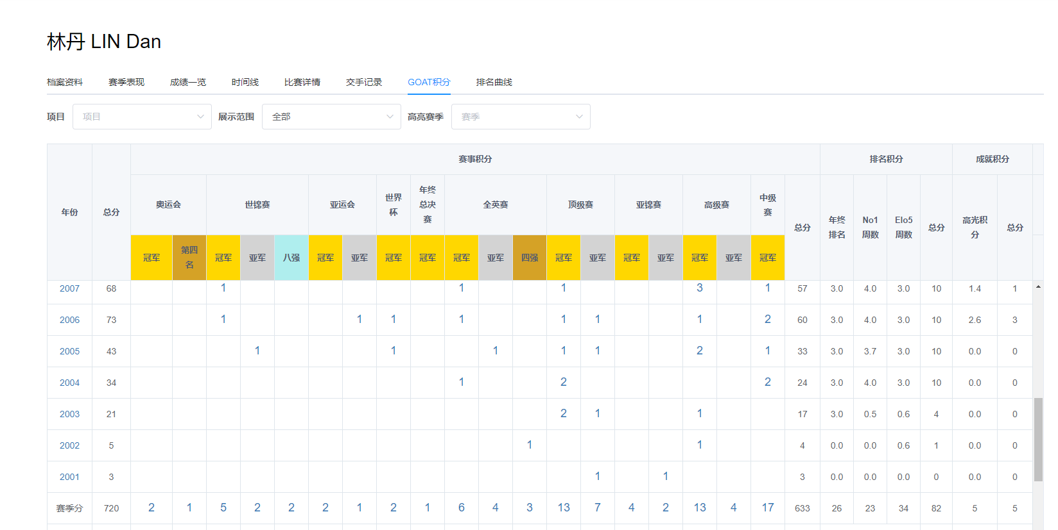Viewport: 1058px width, 530px height.
Task: Expand the 展示范围 dropdown showing 全部
Action: coord(331,117)
